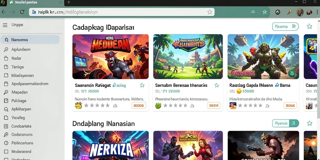Screen dimensions: 320x160
Task: Open the round black extension icon
Action: (x=277, y=12)
